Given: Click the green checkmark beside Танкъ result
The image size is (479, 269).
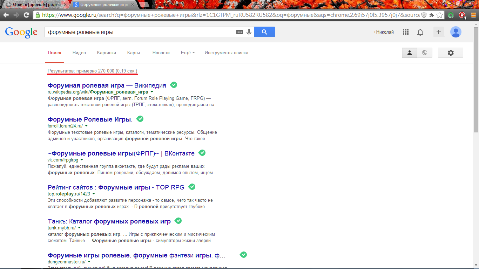Looking at the screenshot, I should (178, 221).
